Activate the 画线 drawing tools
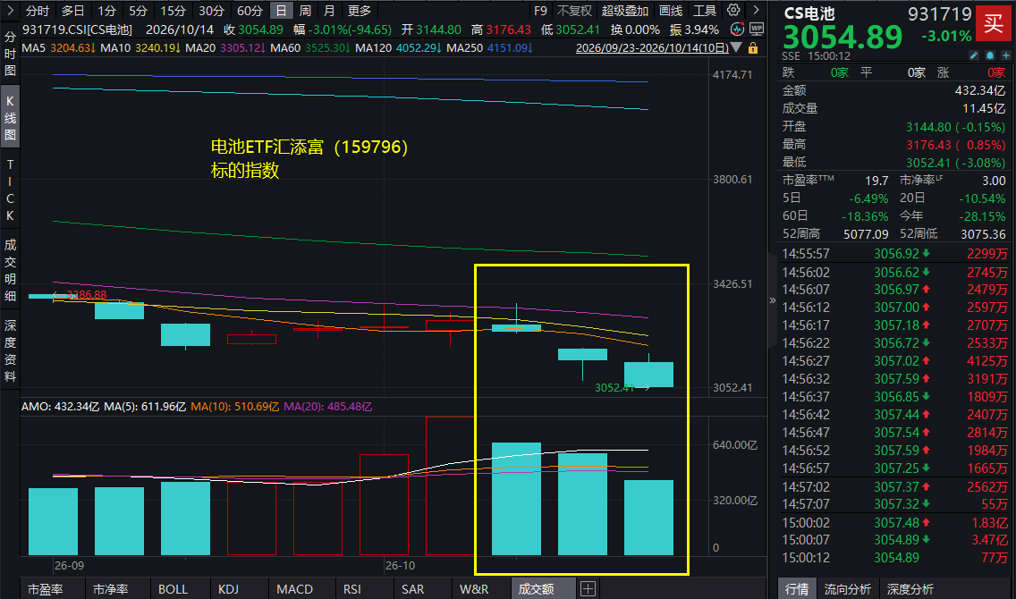 point(671,11)
